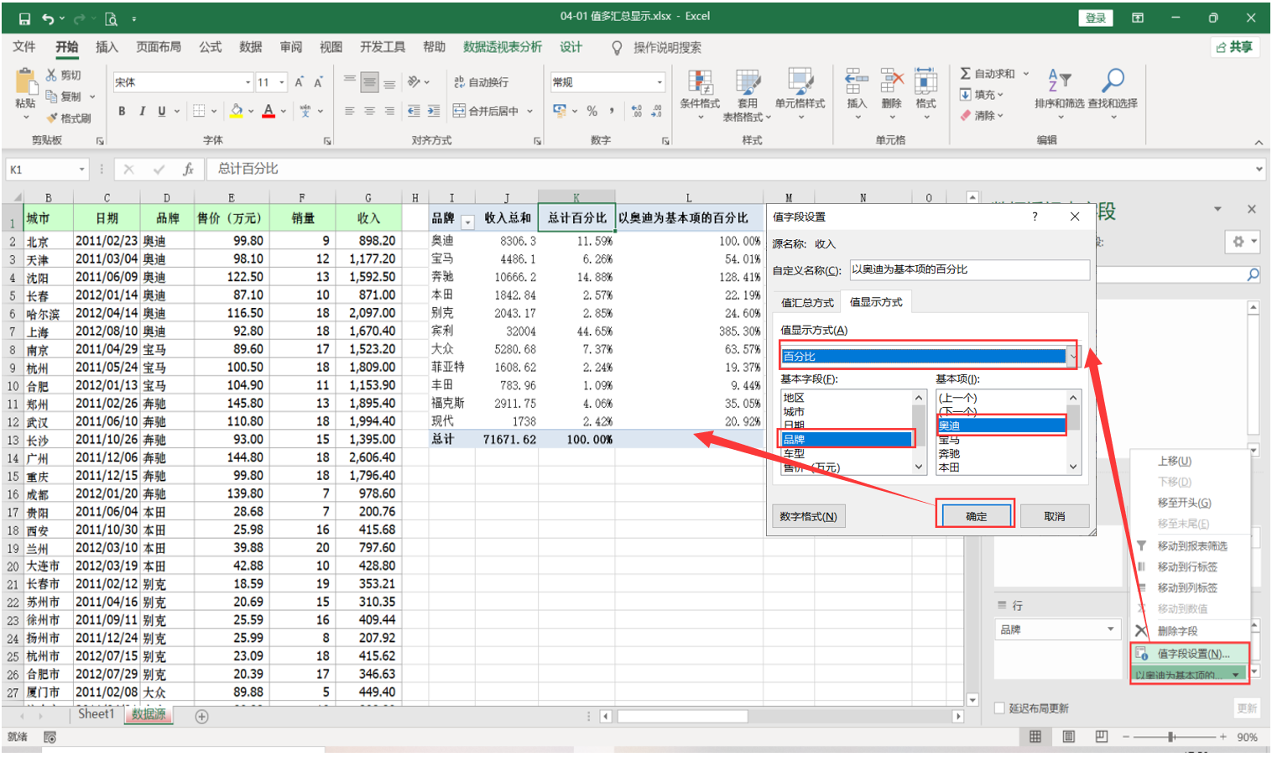Select 品牌 in the 基本字段 list

point(846,439)
